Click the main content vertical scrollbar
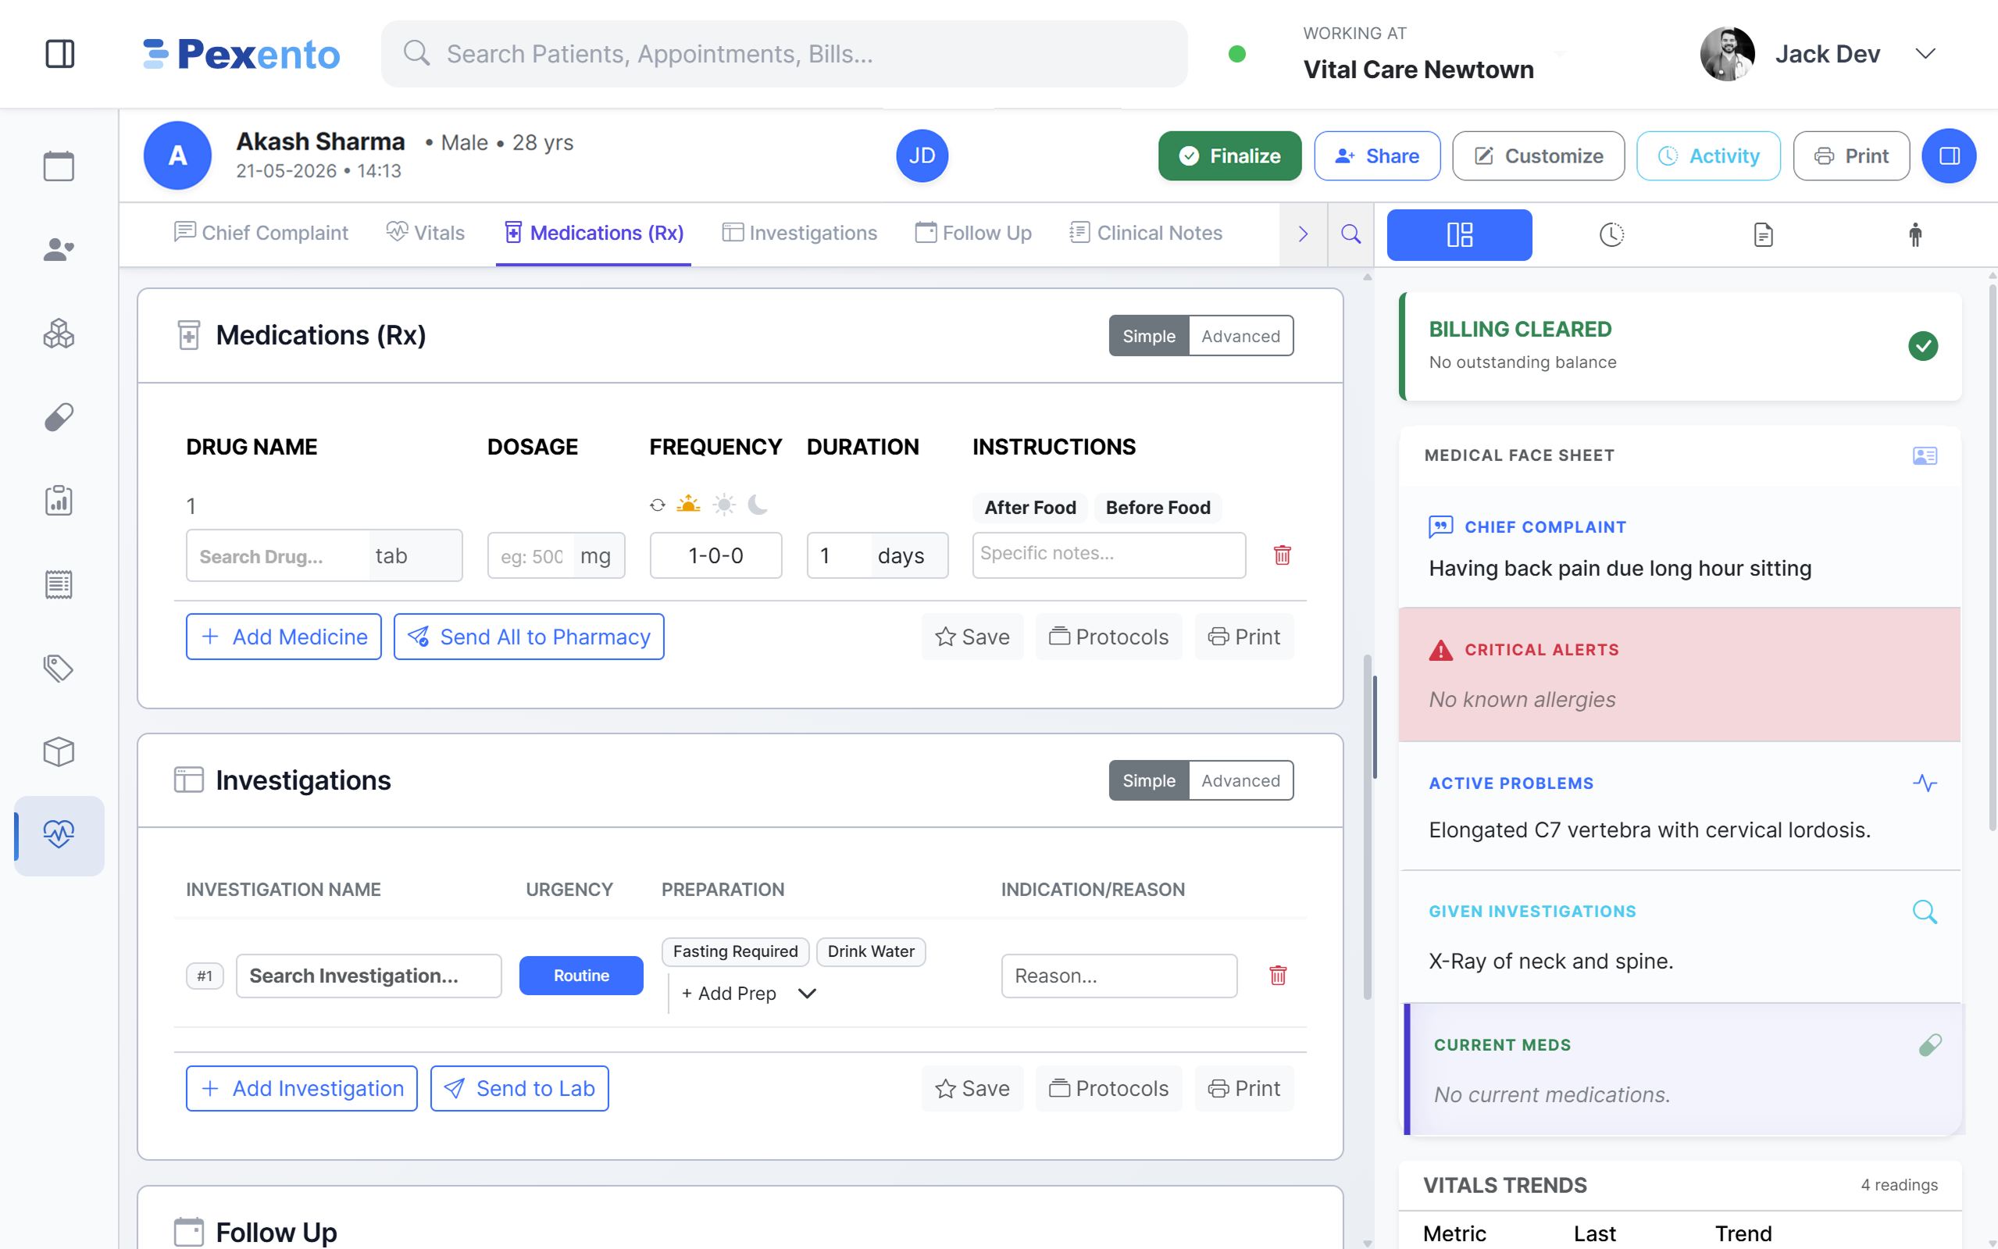 click(x=1368, y=826)
